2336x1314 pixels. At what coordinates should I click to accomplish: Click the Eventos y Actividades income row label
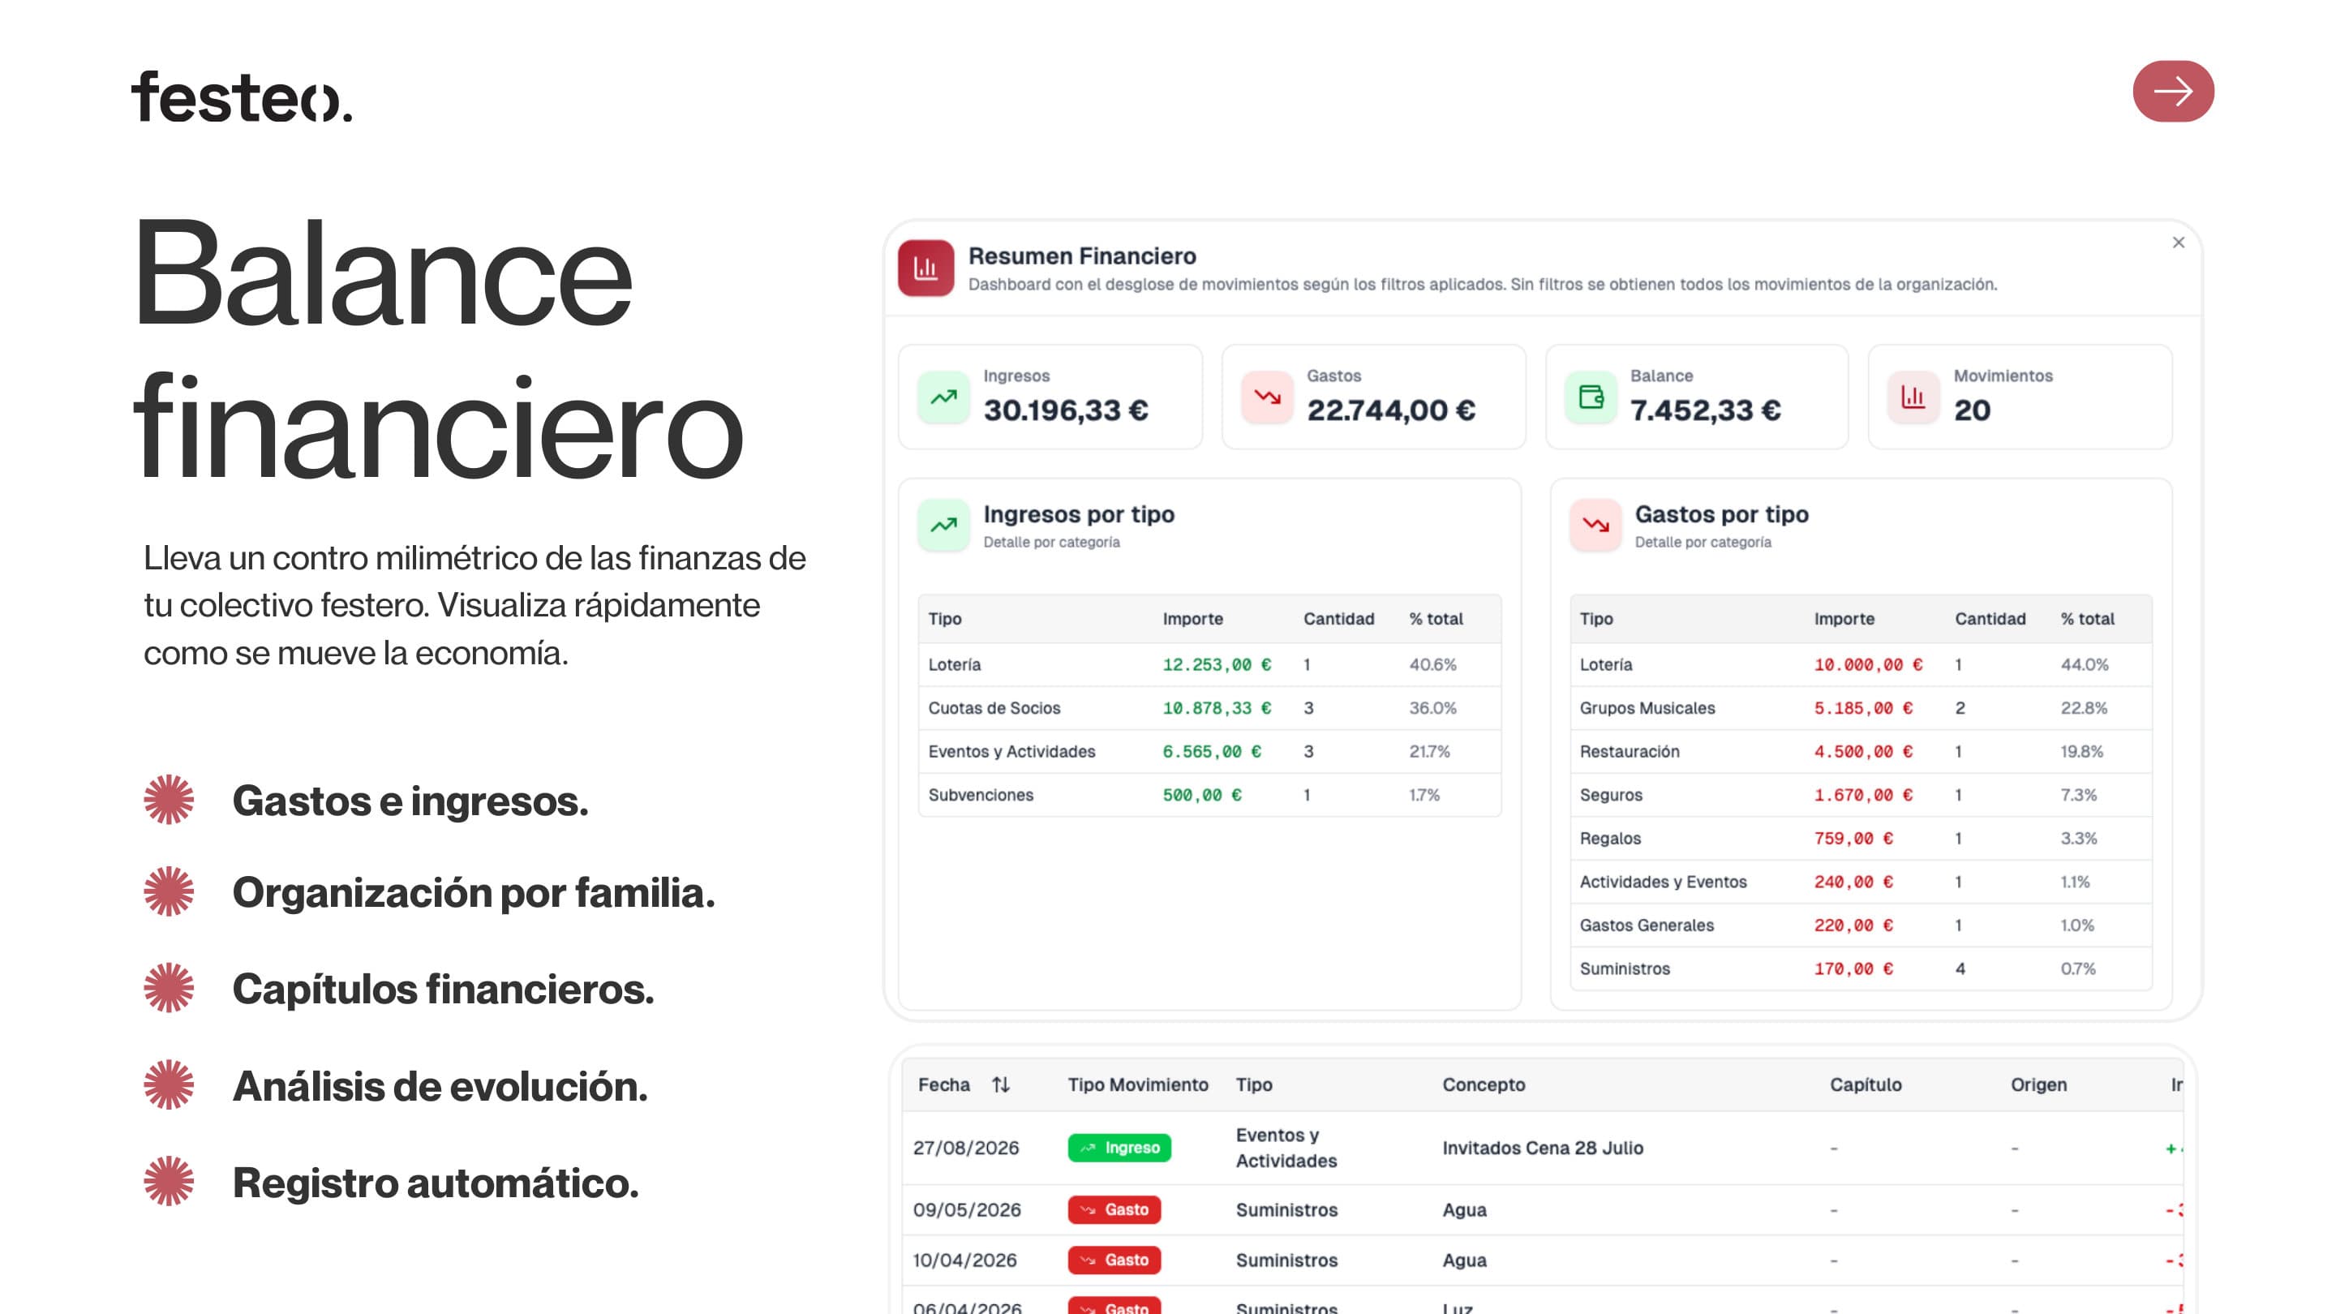pyautogui.click(x=1011, y=752)
